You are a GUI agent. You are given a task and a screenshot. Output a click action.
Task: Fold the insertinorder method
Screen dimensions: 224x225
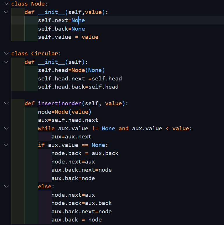pos(7,103)
